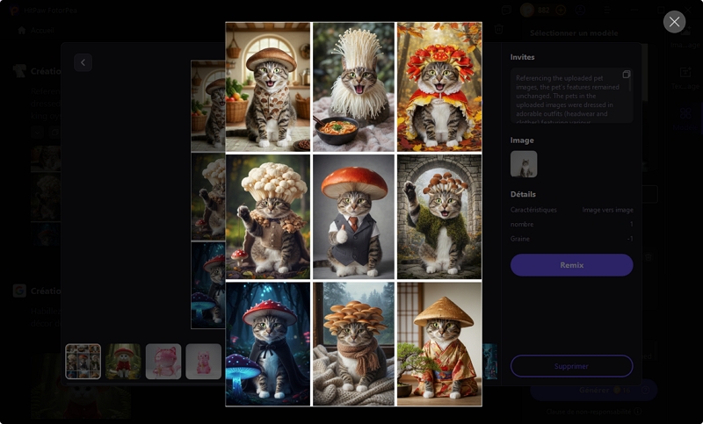
Task: Click the lower Création section icon
Action: [19, 291]
